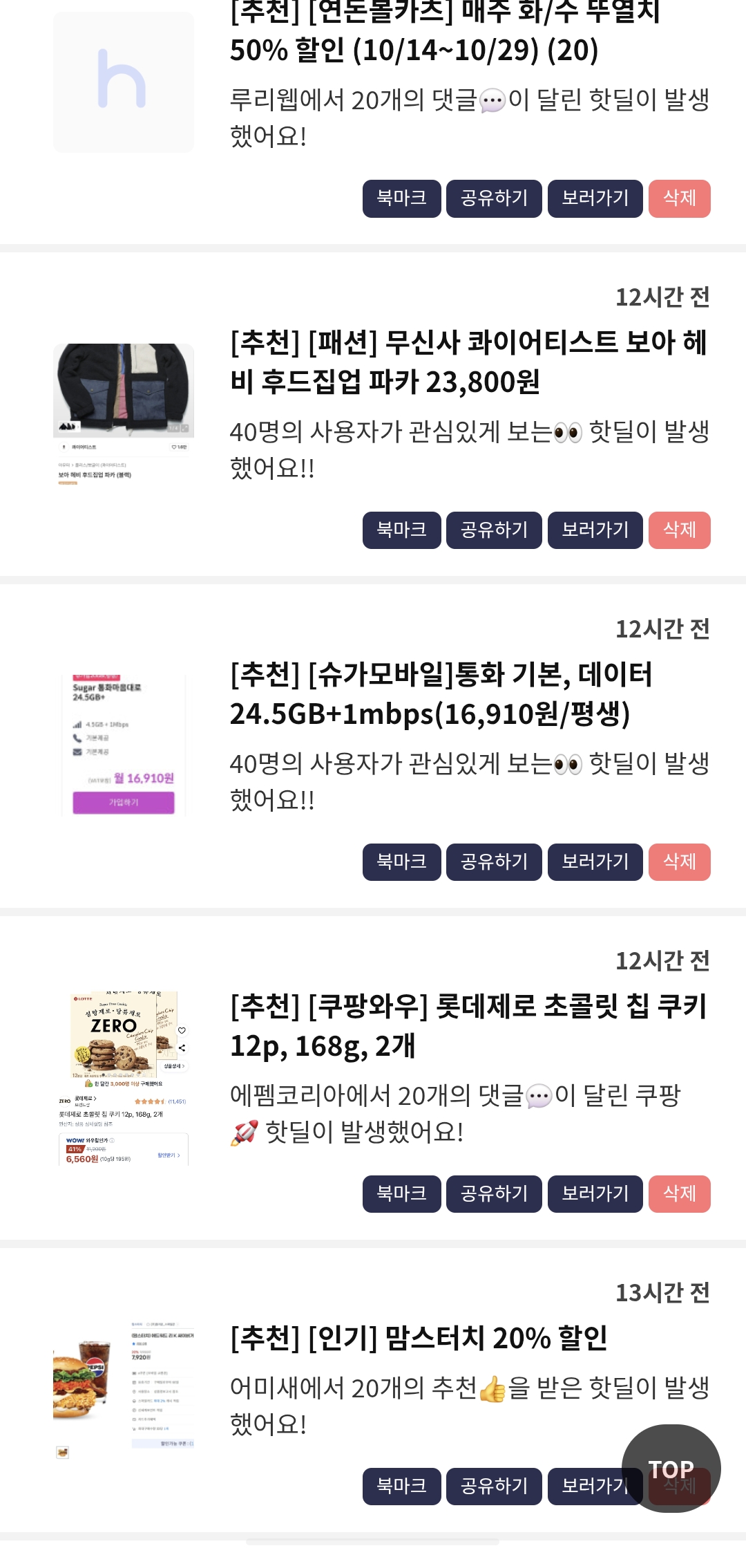Delete the 슈가모바일 notification
Image resolution: width=746 pixels, height=1555 pixels.
(680, 862)
